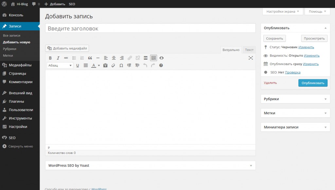Expand the WordPress SEO by Yoast box
Image resolution: width=335 pixels, height=190 pixels.
pos(150,165)
